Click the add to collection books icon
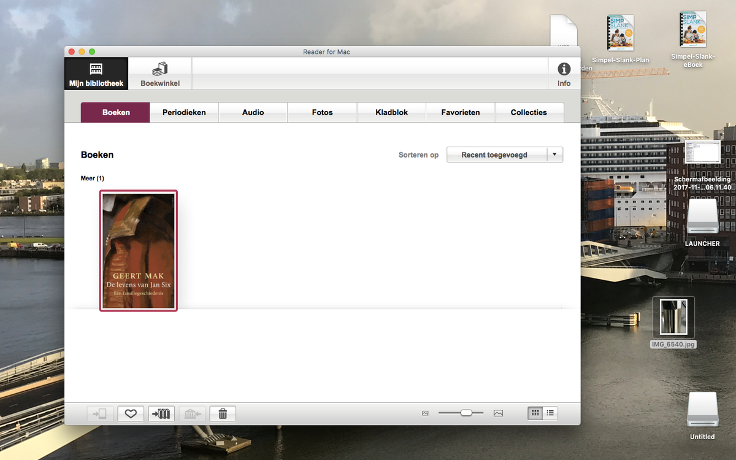The height and width of the screenshot is (460, 736). coord(161,414)
